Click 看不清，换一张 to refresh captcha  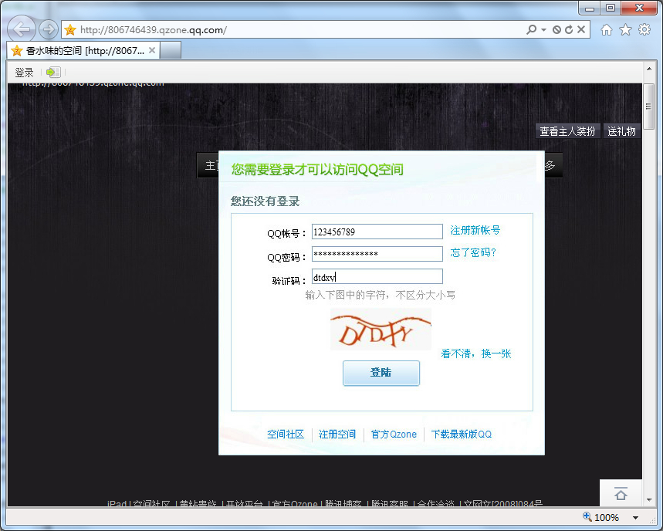coord(476,353)
